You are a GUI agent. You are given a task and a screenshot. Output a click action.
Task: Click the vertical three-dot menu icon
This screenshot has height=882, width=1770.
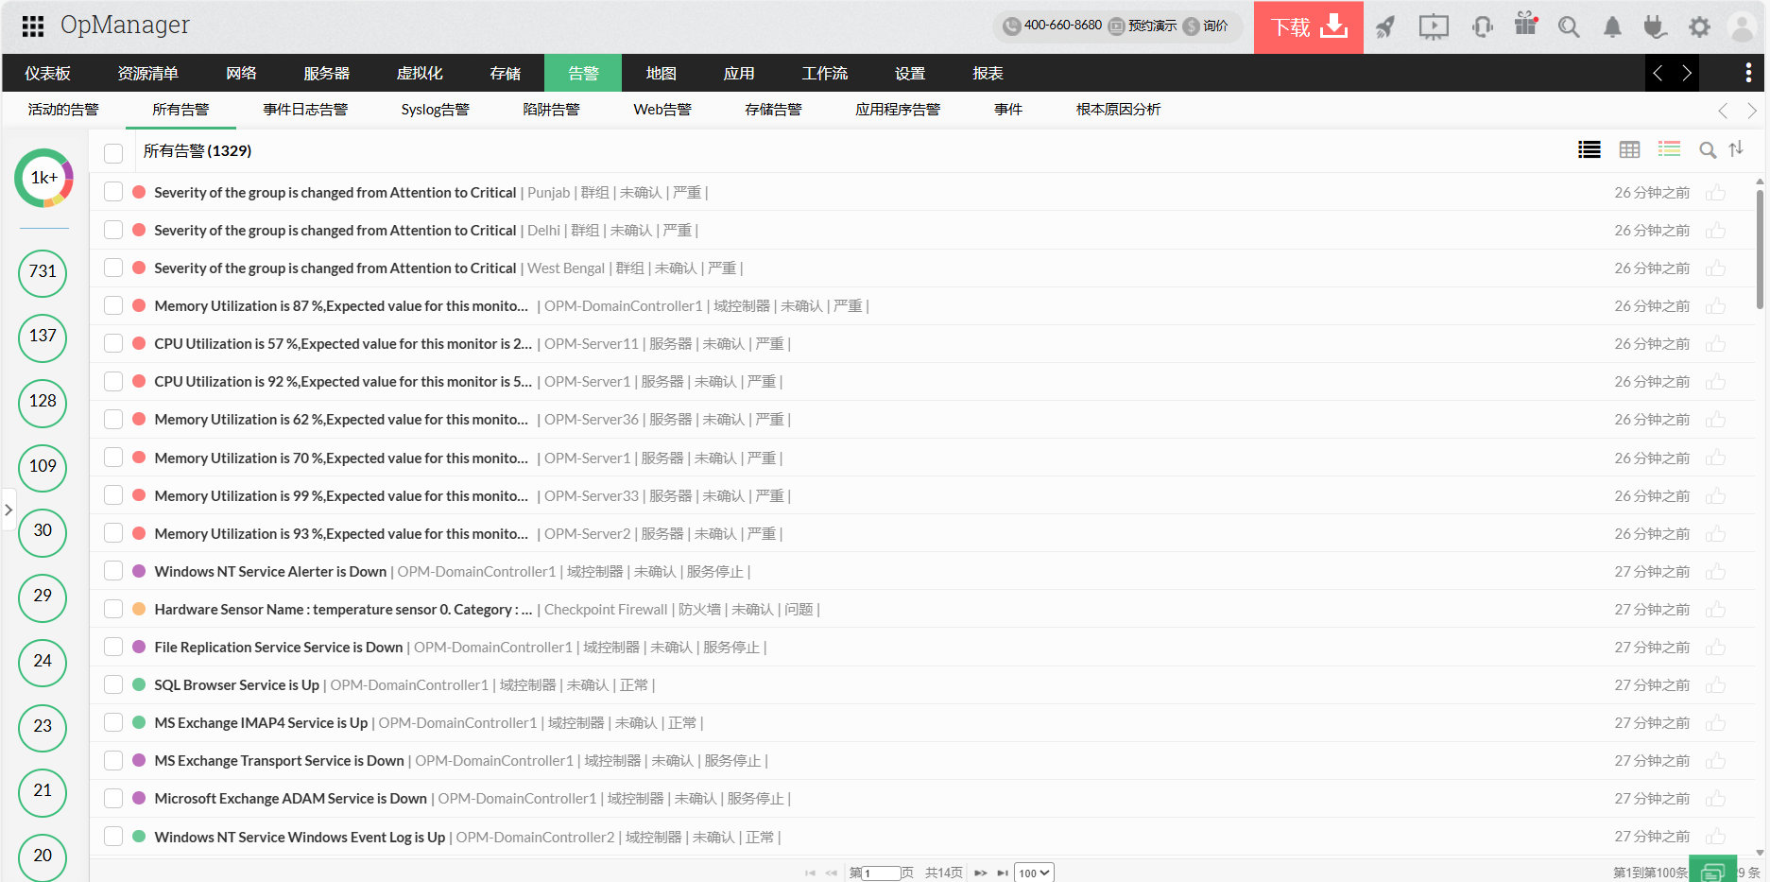tap(1748, 73)
